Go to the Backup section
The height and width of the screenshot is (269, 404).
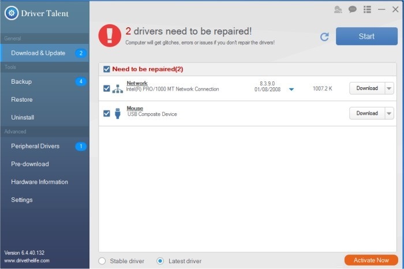click(x=44, y=81)
